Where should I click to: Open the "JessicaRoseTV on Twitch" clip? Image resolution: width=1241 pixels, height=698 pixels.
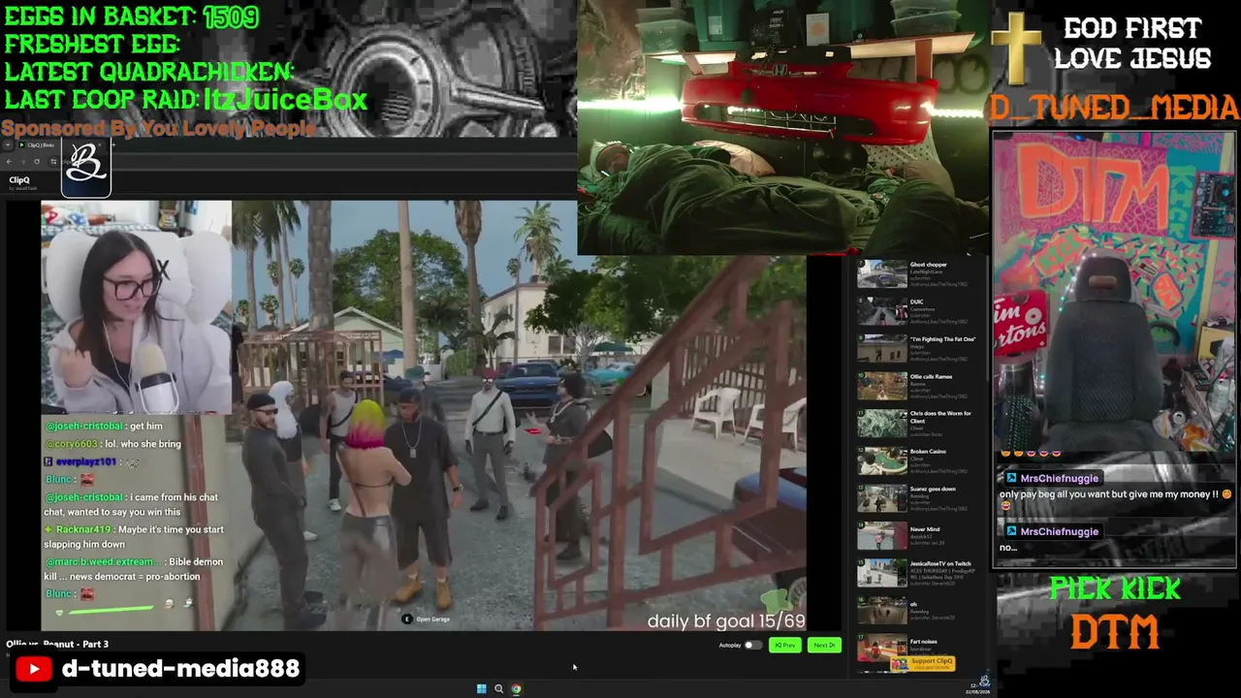pos(916,573)
